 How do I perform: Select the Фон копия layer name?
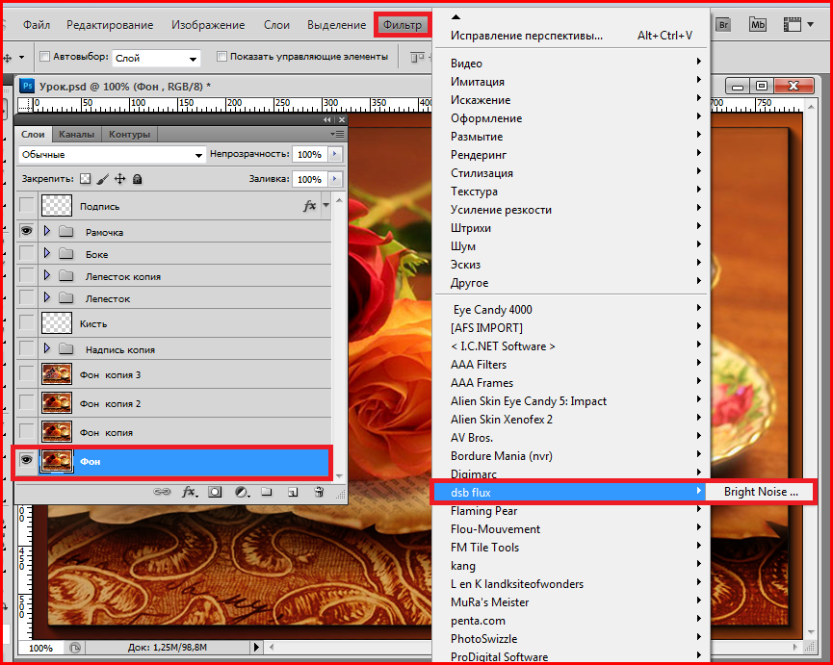tap(106, 432)
